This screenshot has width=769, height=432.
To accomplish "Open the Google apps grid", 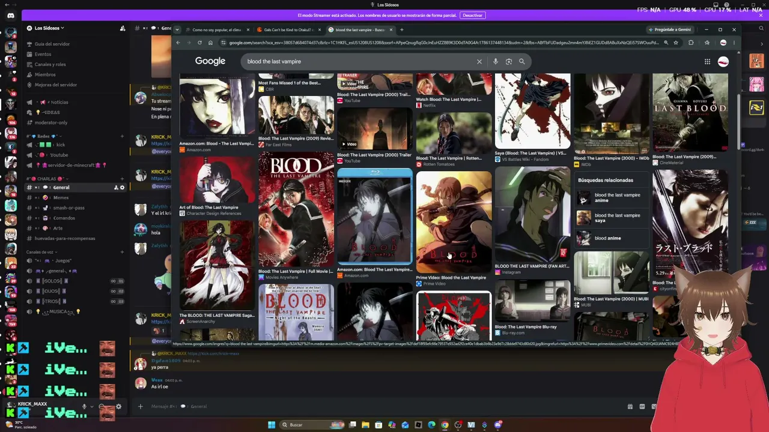I will (x=707, y=61).
